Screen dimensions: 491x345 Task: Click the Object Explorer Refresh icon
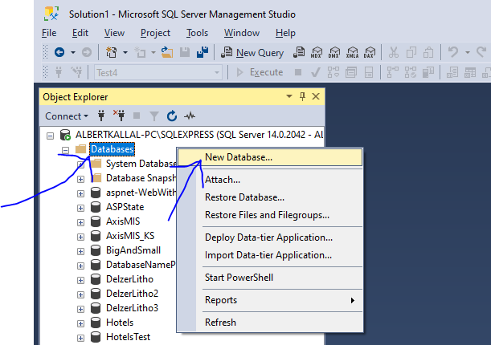(x=172, y=116)
